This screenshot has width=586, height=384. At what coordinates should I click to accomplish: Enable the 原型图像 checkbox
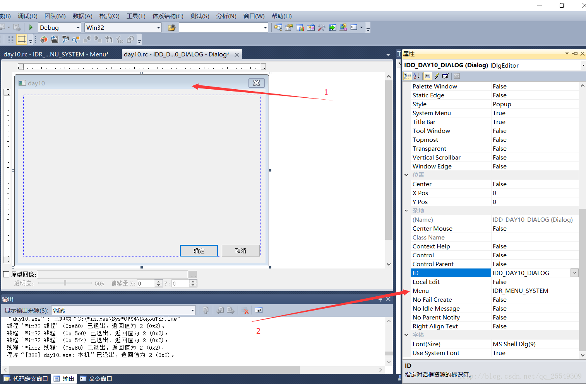tap(6, 274)
